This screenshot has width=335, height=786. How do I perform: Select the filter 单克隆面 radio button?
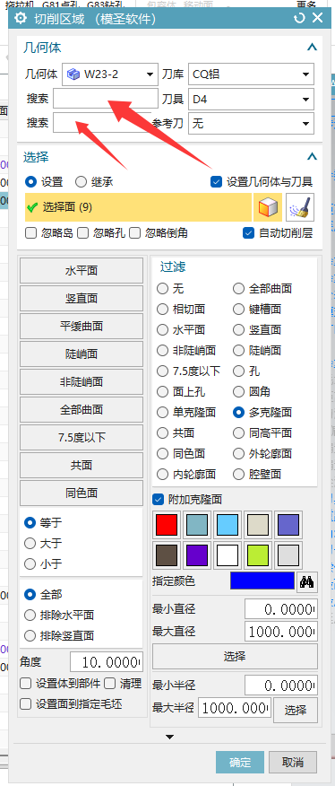pos(162,413)
